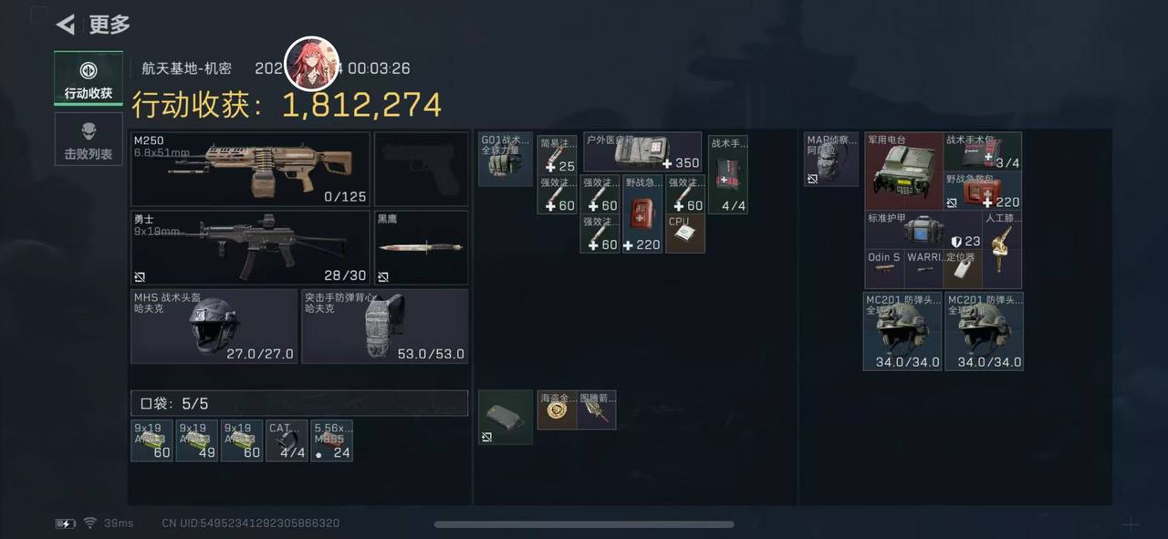Go back using the arrow next to 更多

(x=65, y=25)
